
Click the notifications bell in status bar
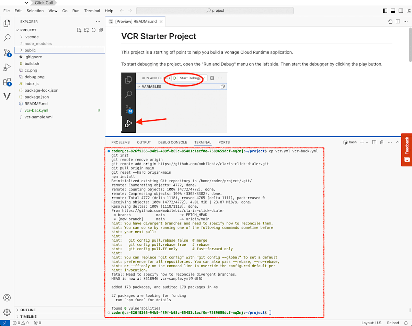[x=406, y=323]
